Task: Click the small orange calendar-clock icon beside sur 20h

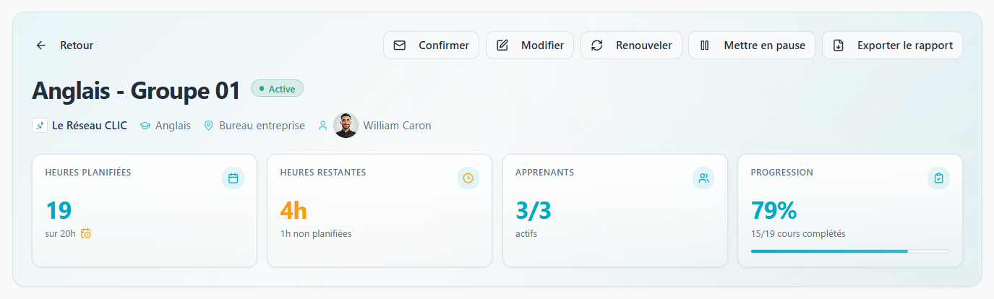Action: point(86,233)
